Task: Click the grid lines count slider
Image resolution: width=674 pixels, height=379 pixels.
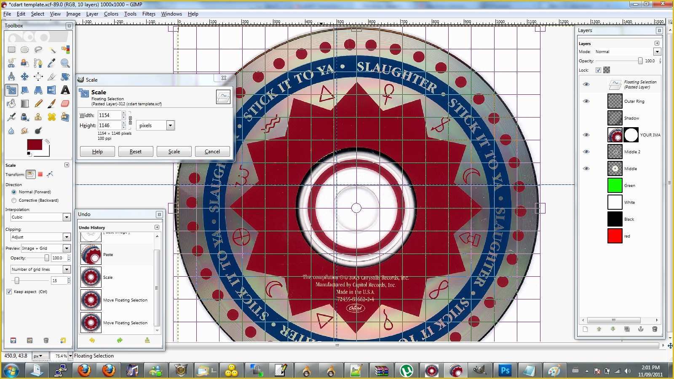Action: 30,280
